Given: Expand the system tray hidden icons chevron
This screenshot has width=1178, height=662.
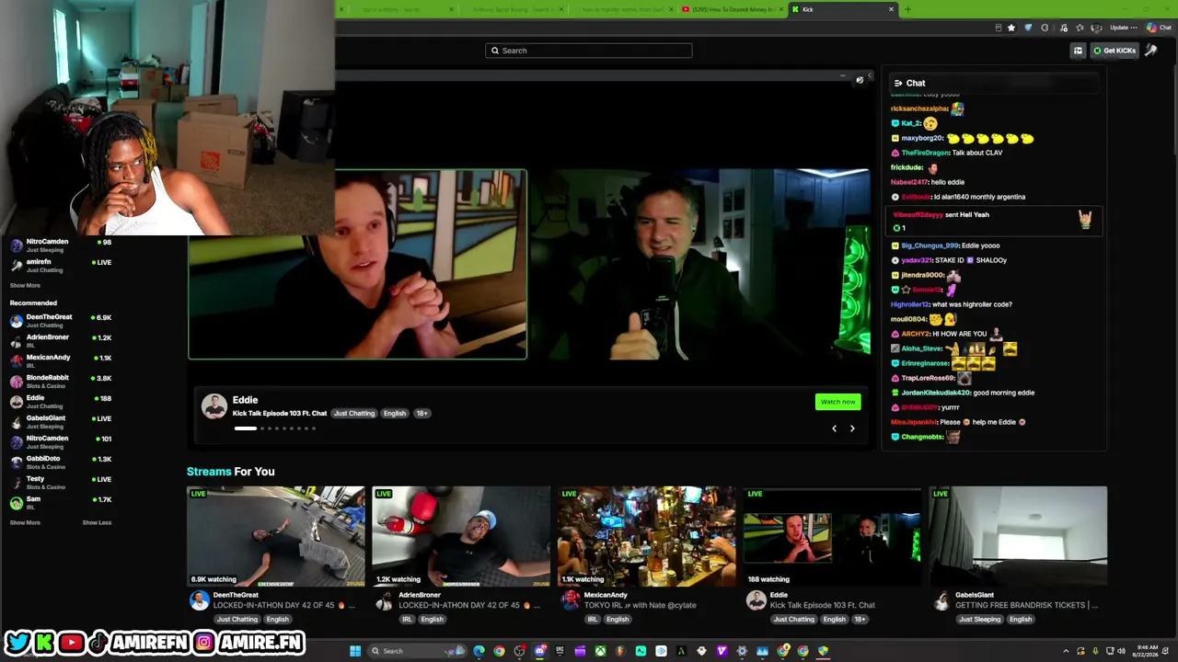Looking at the screenshot, I should [1066, 651].
